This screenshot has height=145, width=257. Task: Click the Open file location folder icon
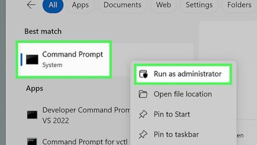click(143, 94)
